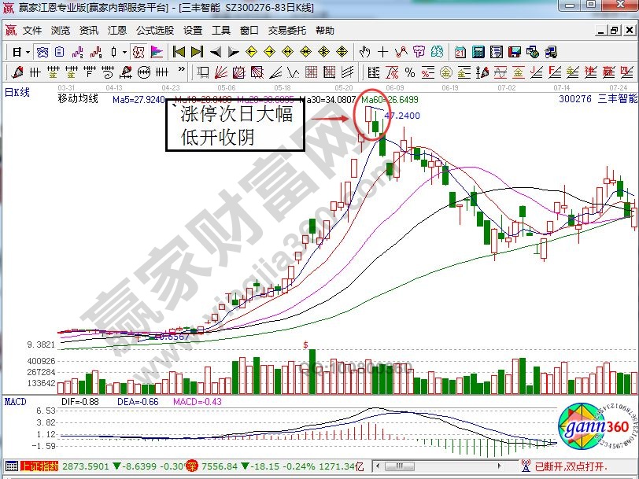Click the 帮助 menu item
The height and width of the screenshot is (479, 639).
(x=324, y=31)
